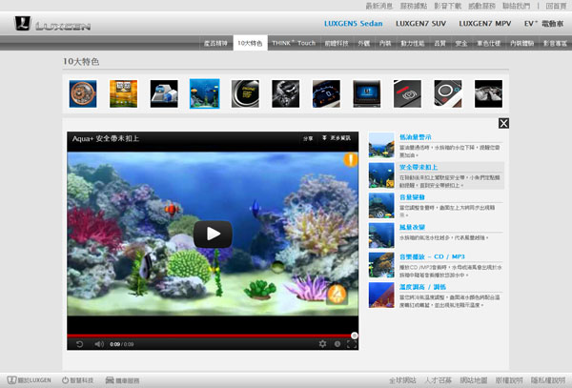Play the Aqua+ aquarium video

(x=213, y=233)
